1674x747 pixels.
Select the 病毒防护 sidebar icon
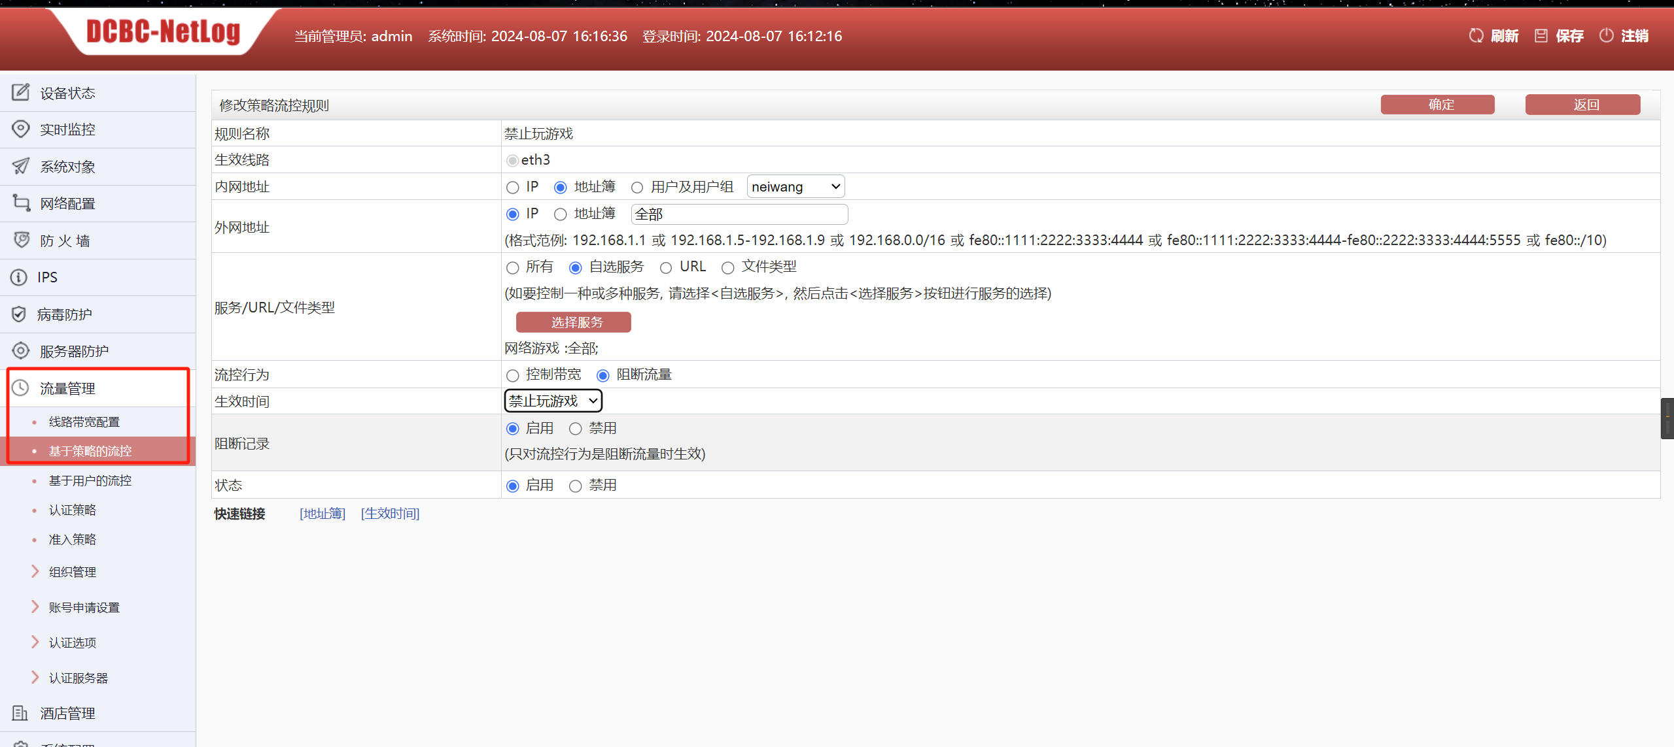tap(18, 314)
